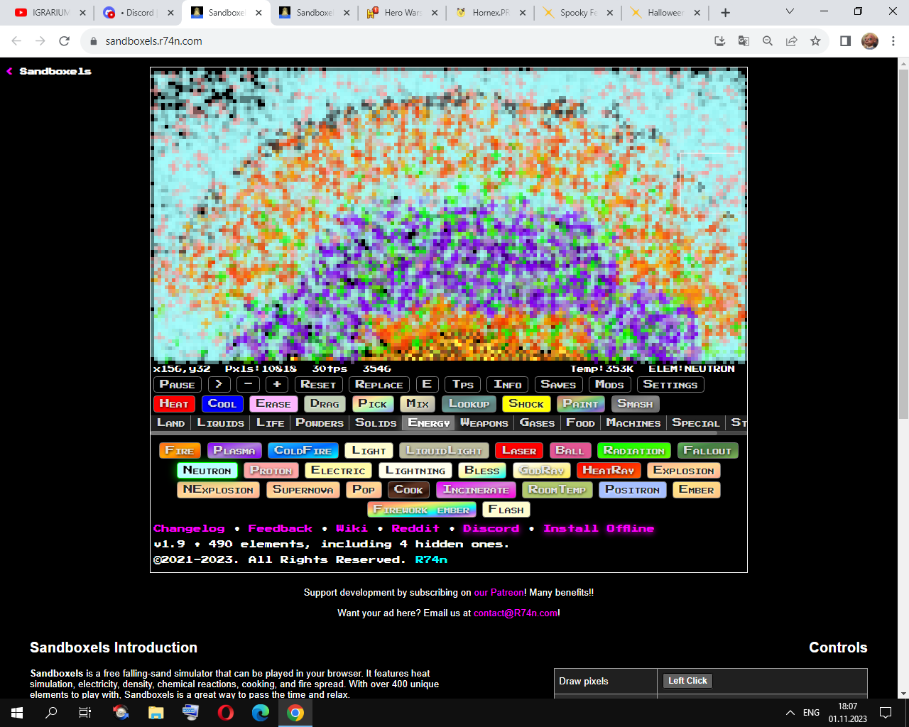Open the tab search chevron dropdown
This screenshot has height=727, width=909.
tap(790, 12)
